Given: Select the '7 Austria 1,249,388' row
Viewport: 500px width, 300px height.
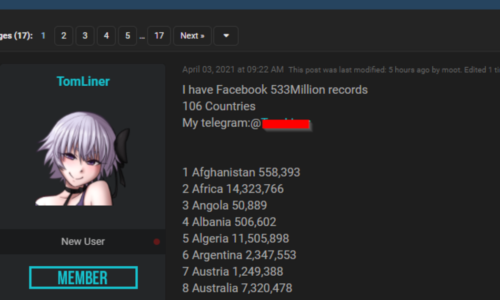Looking at the screenshot, I should pos(232,271).
